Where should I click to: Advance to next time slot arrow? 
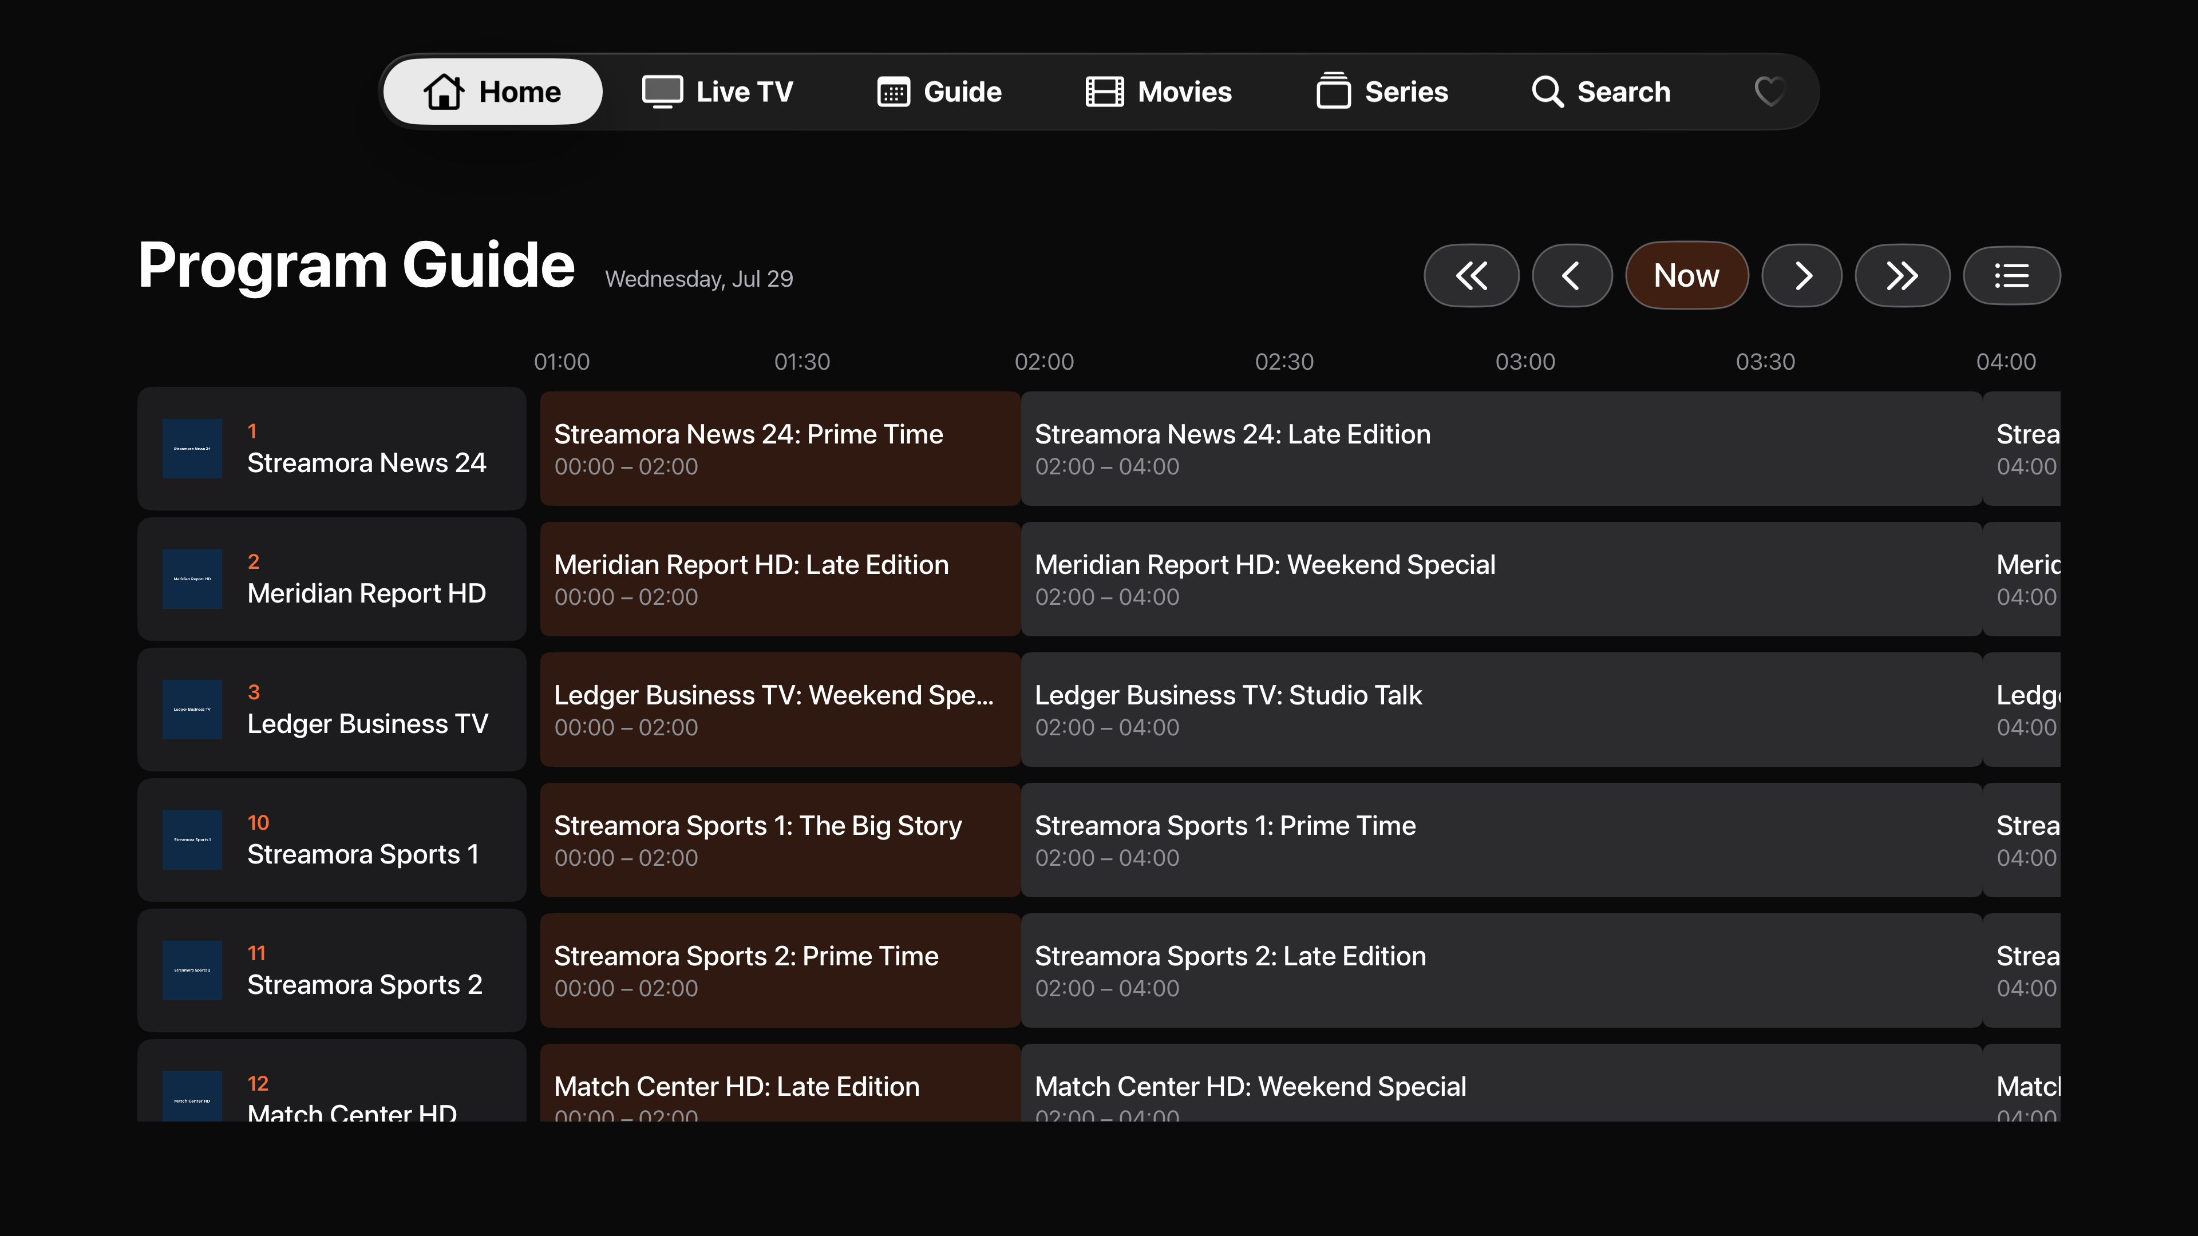coord(1801,275)
